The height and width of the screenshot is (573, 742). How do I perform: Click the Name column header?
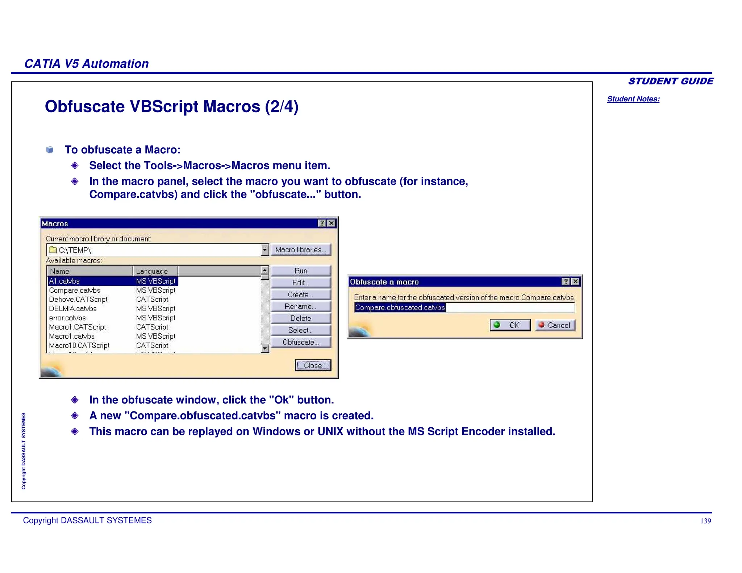click(x=90, y=271)
